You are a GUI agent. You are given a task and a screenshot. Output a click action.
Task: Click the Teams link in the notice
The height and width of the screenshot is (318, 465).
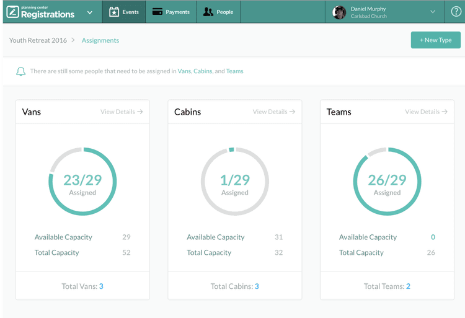point(234,71)
